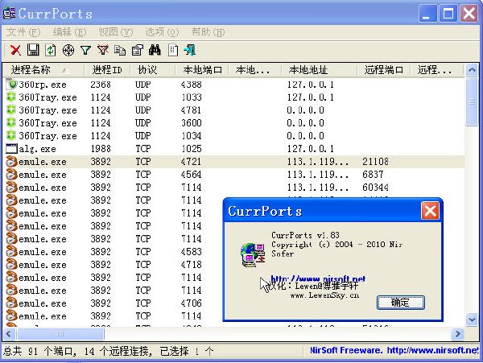The height and width of the screenshot is (363, 483).
Task: Click the 360Tray.exe icon in port 1033 row
Action: pos(11,97)
